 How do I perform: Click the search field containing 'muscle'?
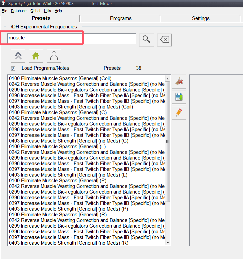[x=72, y=39]
